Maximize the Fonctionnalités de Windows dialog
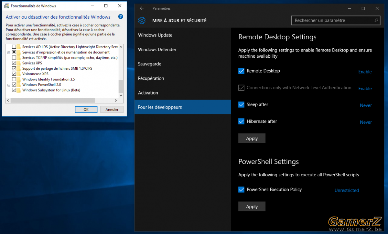Screen dimensions: 388x234 click(x=106, y=6)
